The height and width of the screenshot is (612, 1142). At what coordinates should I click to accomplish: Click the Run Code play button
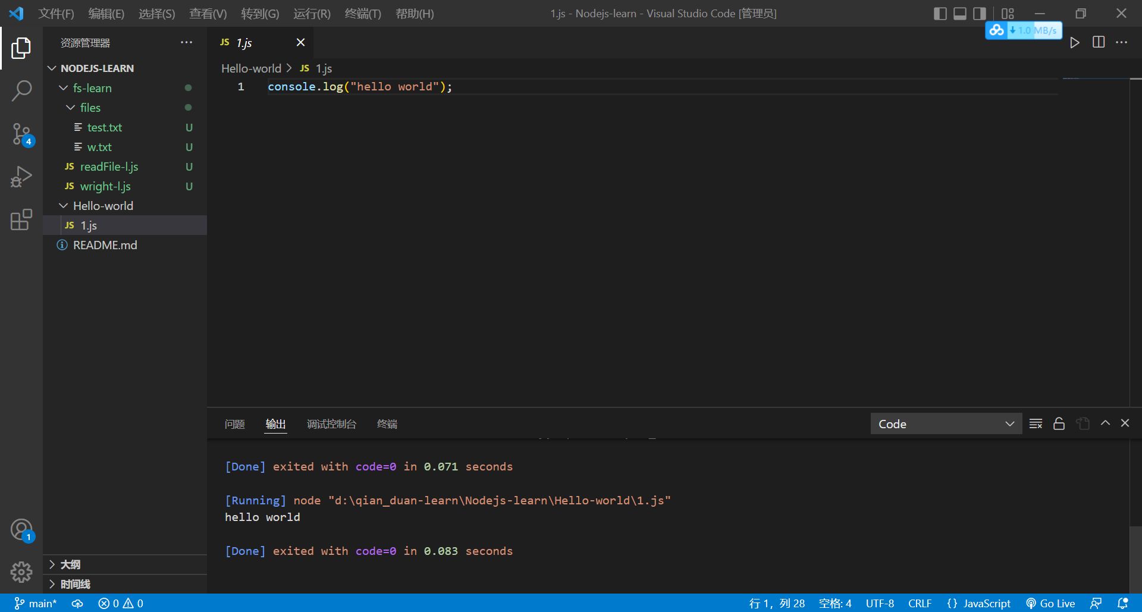pyautogui.click(x=1074, y=43)
